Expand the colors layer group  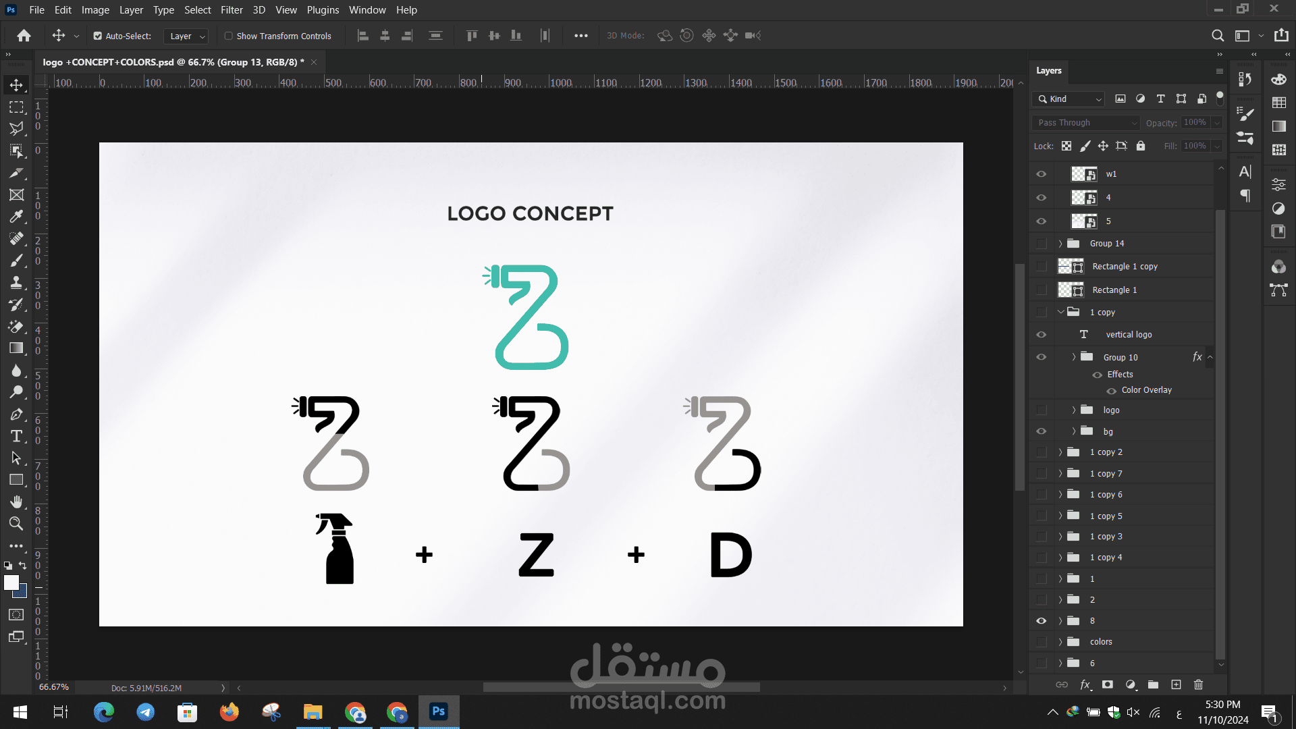click(x=1060, y=642)
